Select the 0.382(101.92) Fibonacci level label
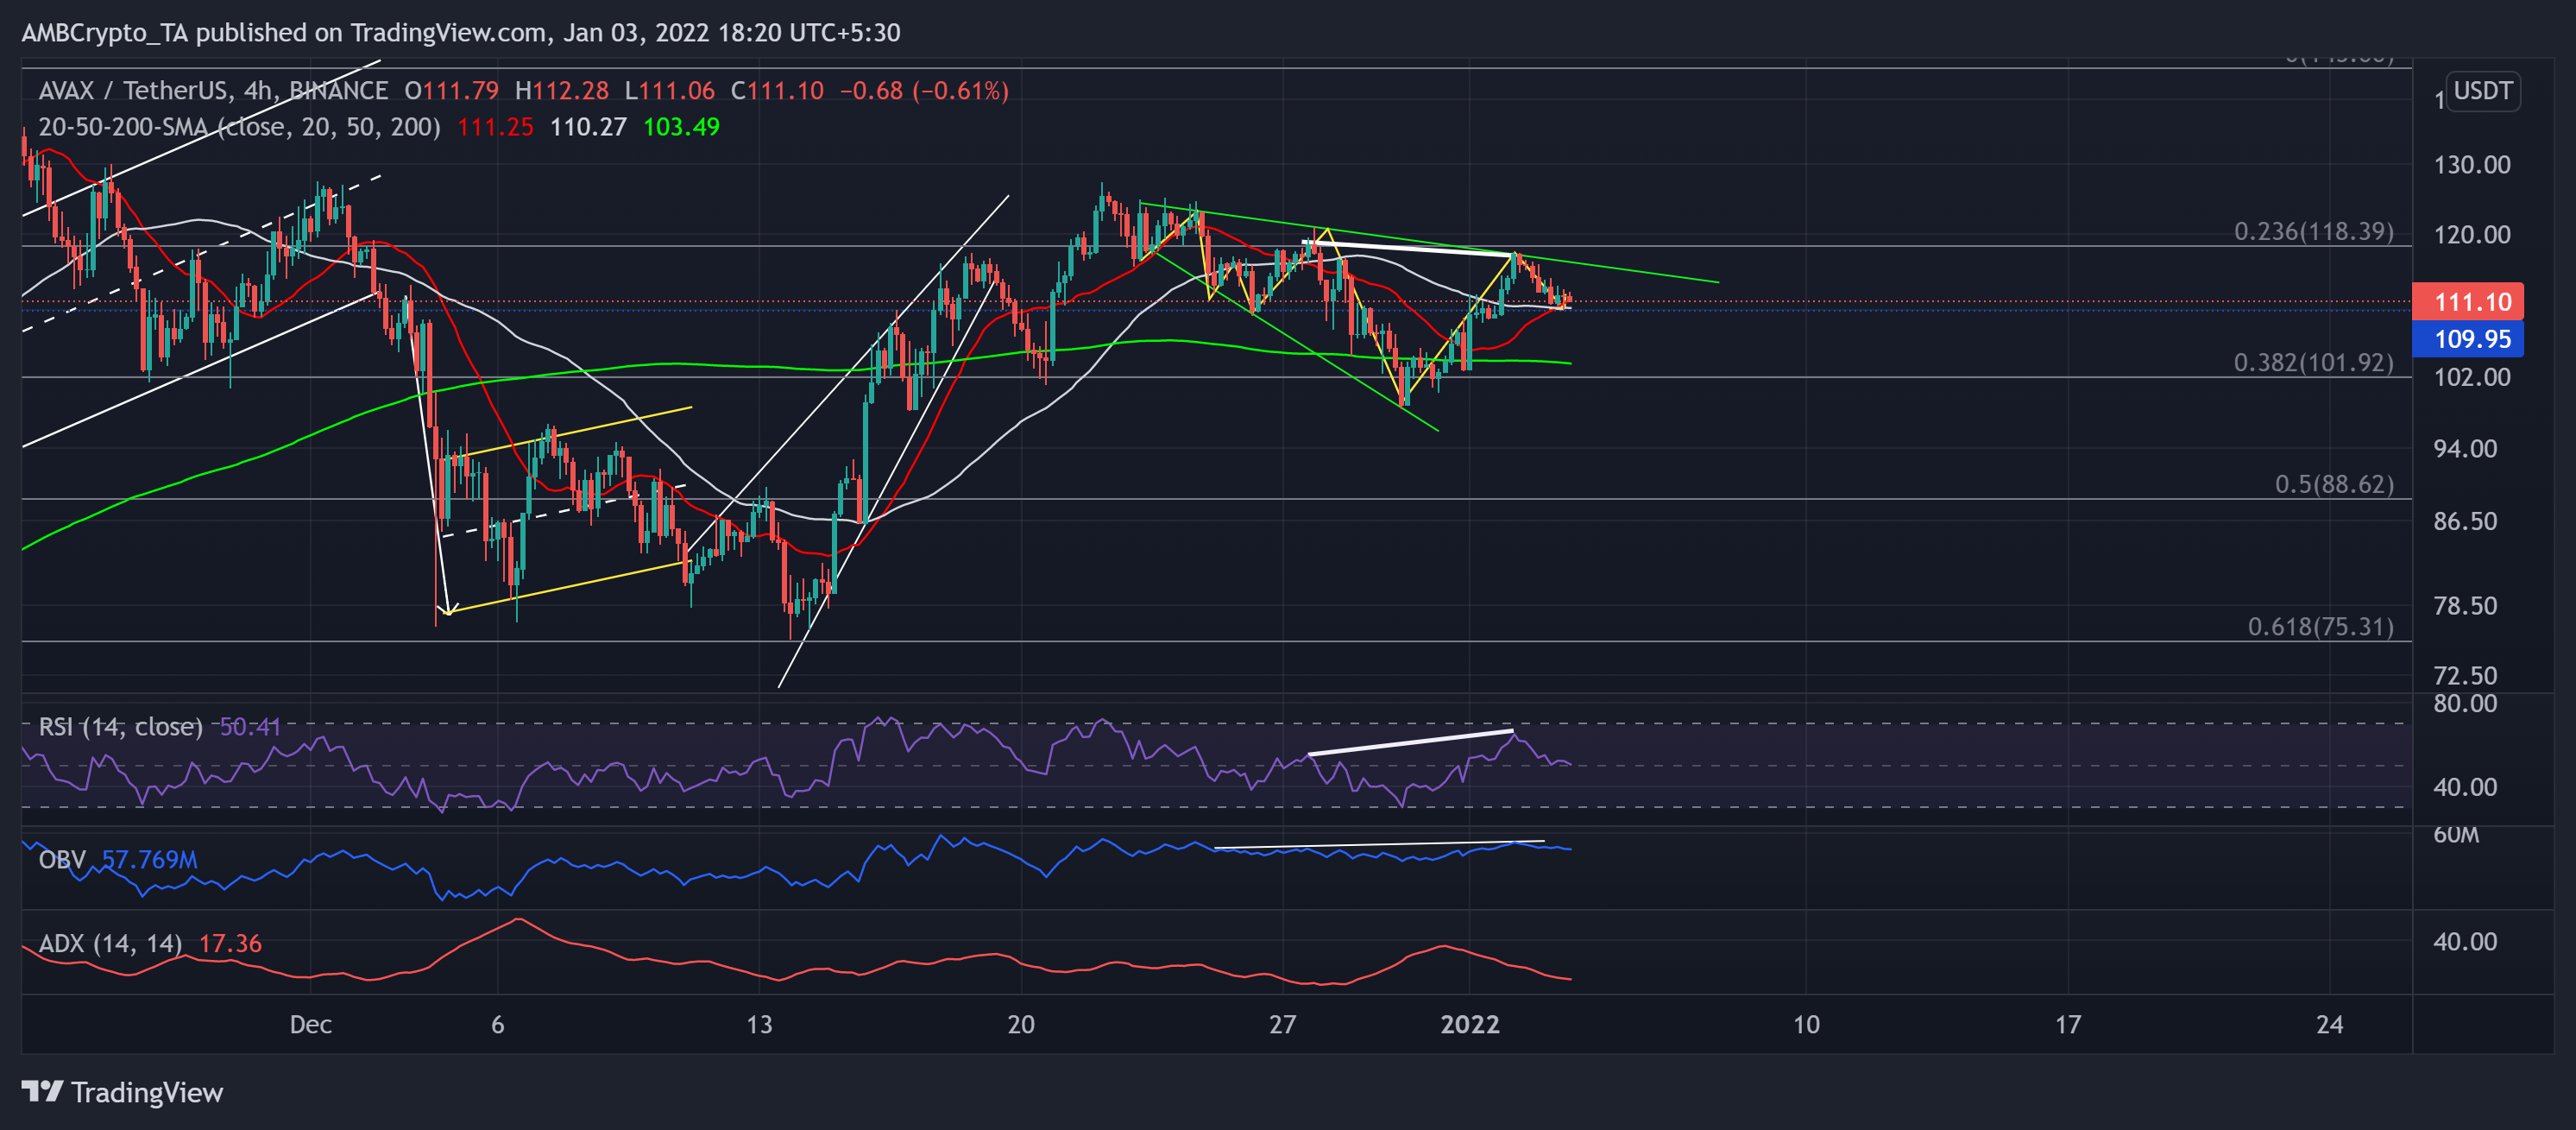Screen dimensions: 2576x1130 (x=2314, y=363)
